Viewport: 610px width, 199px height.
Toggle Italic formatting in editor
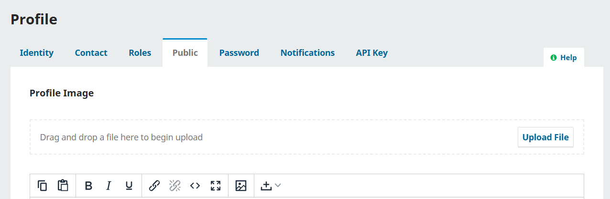[109, 186]
